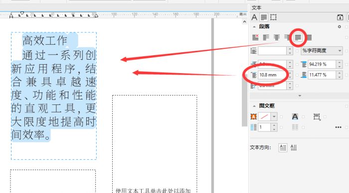349x193 pixels.
Task: Click the 文本 docker title
Action: [x=256, y=8]
